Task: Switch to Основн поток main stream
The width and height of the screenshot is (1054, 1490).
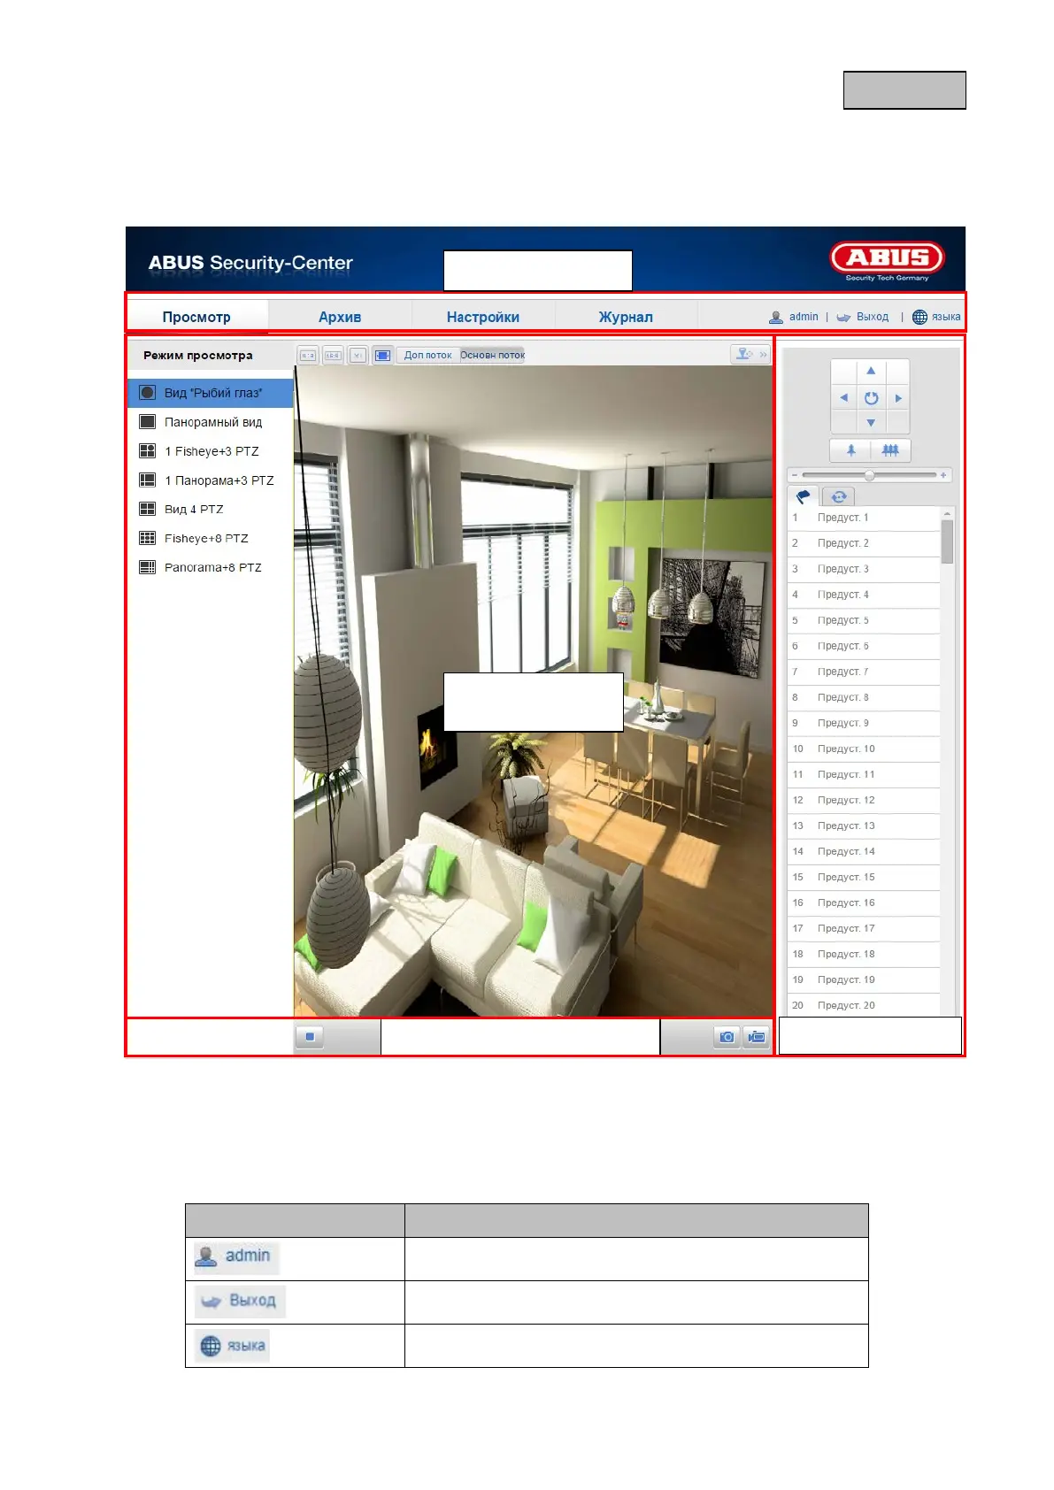Action: (x=492, y=355)
